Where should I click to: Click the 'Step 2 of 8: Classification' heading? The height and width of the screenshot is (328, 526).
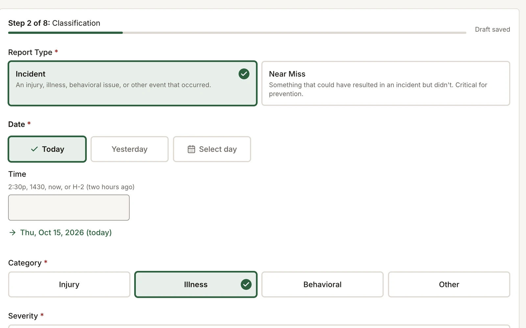click(54, 23)
